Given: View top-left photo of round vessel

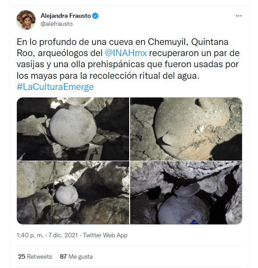Looking at the screenshot, I should coord(73,129).
